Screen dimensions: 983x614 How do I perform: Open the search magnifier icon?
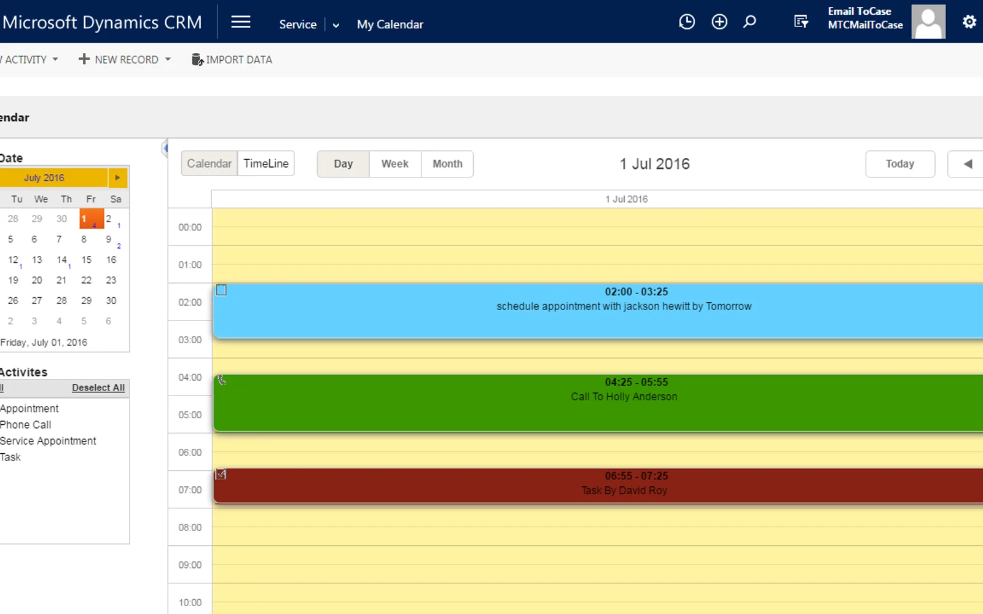750,22
